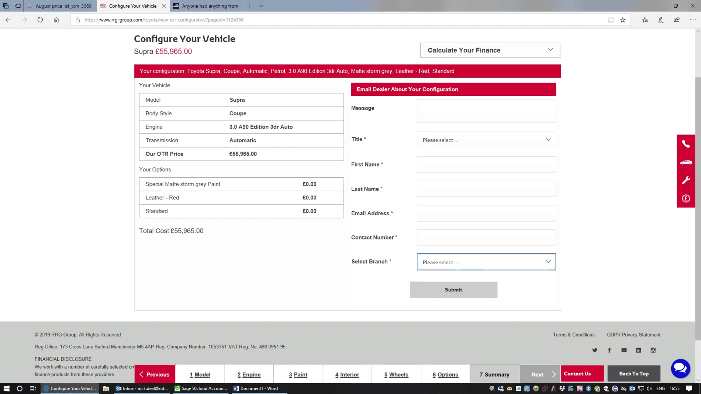
Task: Expand the Calculate Your Finance dropdown
Action: click(x=490, y=50)
